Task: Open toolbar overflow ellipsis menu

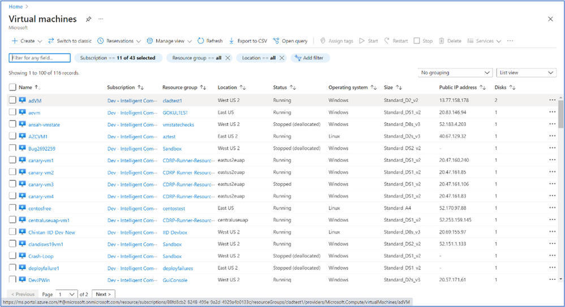Action: point(510,41)
